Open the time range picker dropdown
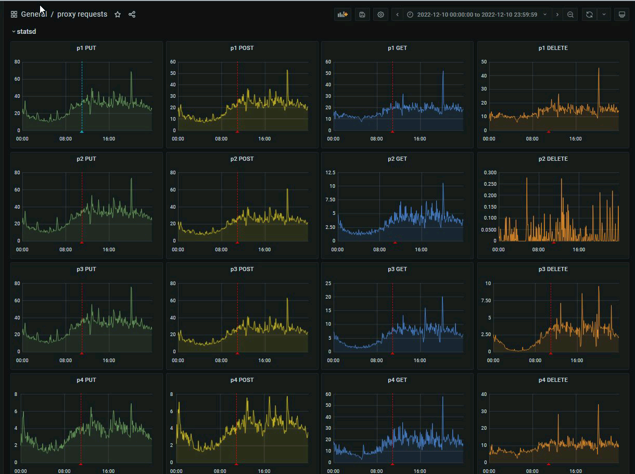635x474 pixels. [476, 15]
